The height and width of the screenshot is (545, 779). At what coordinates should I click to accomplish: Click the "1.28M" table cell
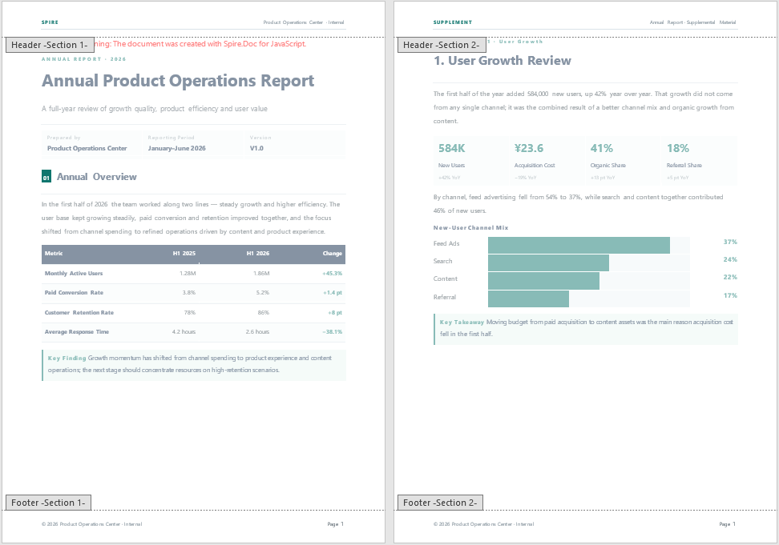[188, 273]
